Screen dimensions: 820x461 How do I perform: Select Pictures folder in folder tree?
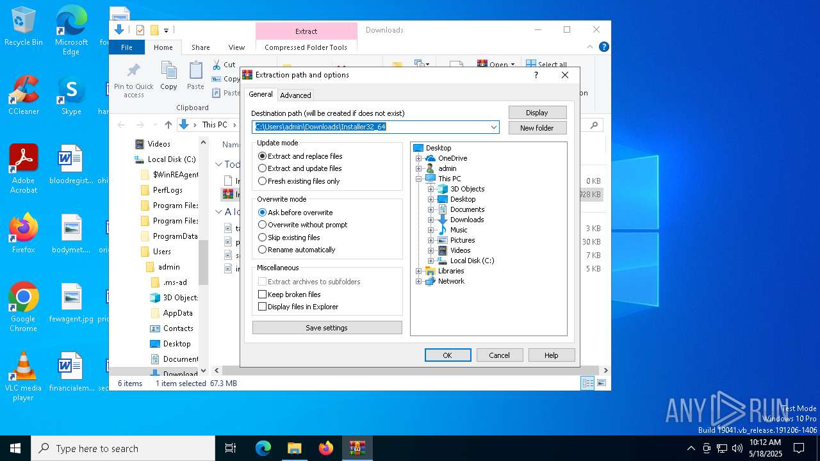(x=456, y=240)
